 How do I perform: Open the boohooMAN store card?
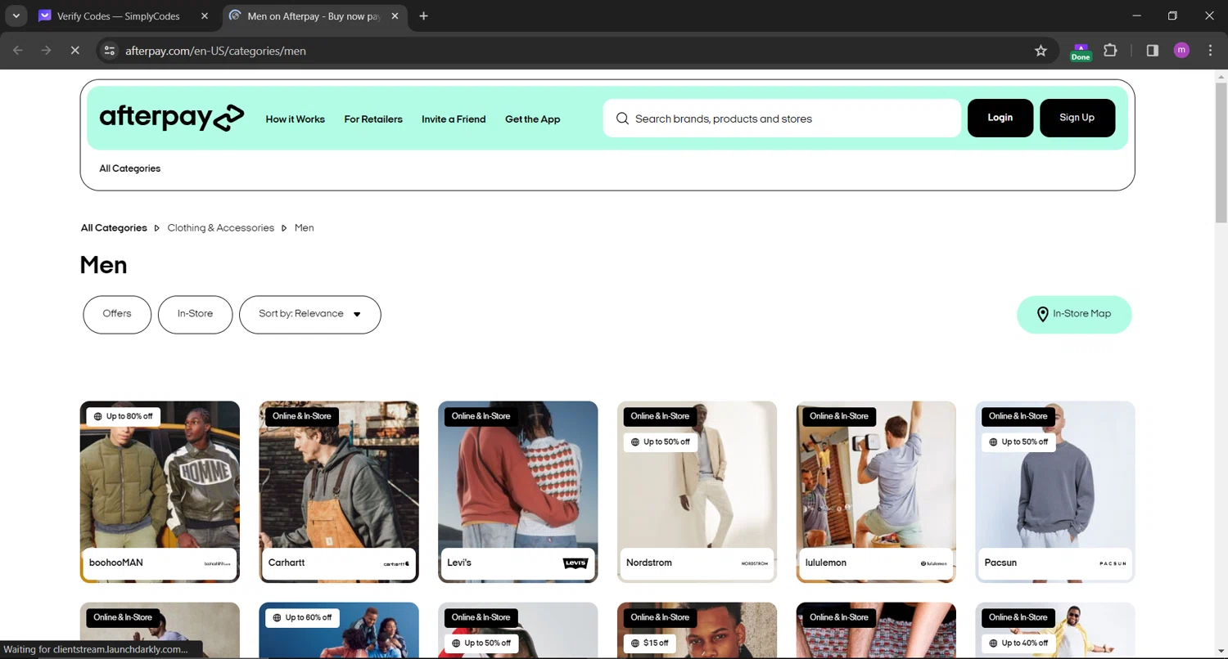coord(160,491)
